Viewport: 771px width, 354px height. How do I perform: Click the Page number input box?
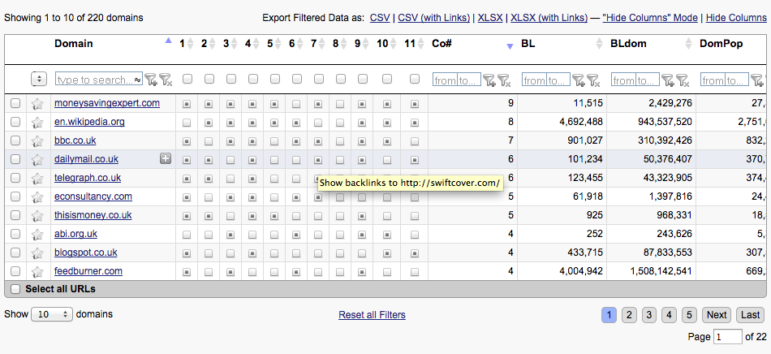pos(728,337)
